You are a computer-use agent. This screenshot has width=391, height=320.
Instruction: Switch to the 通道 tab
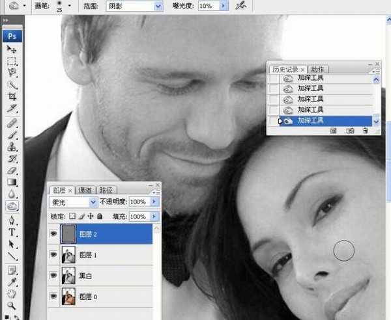[x=85, y=190]
